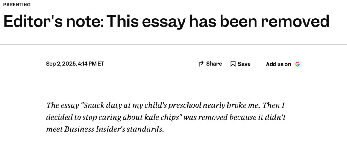
Task: Click the vertical divider beside Save
Action: click(259, 64)
